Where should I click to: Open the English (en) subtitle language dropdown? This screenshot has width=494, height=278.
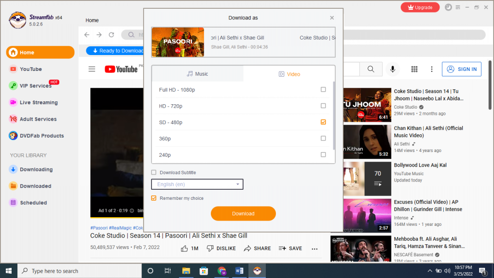[x=197, y=184]
